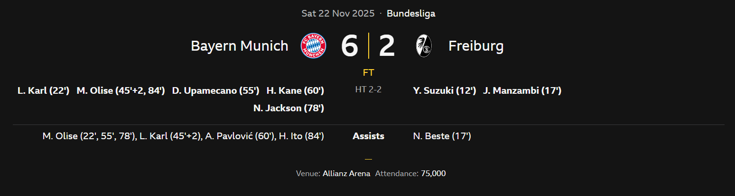Select scorer M. Olise (45'+2, 84')

pos(121,90)
